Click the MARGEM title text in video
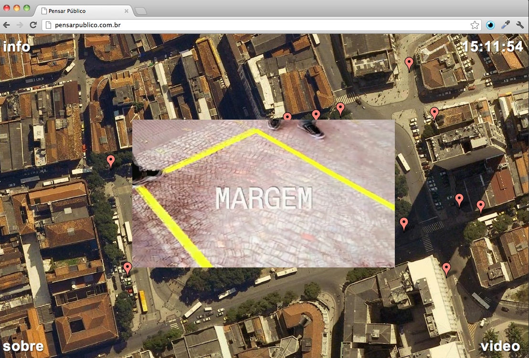The height and width of the screenshot is (358, 529). point(264,198)
